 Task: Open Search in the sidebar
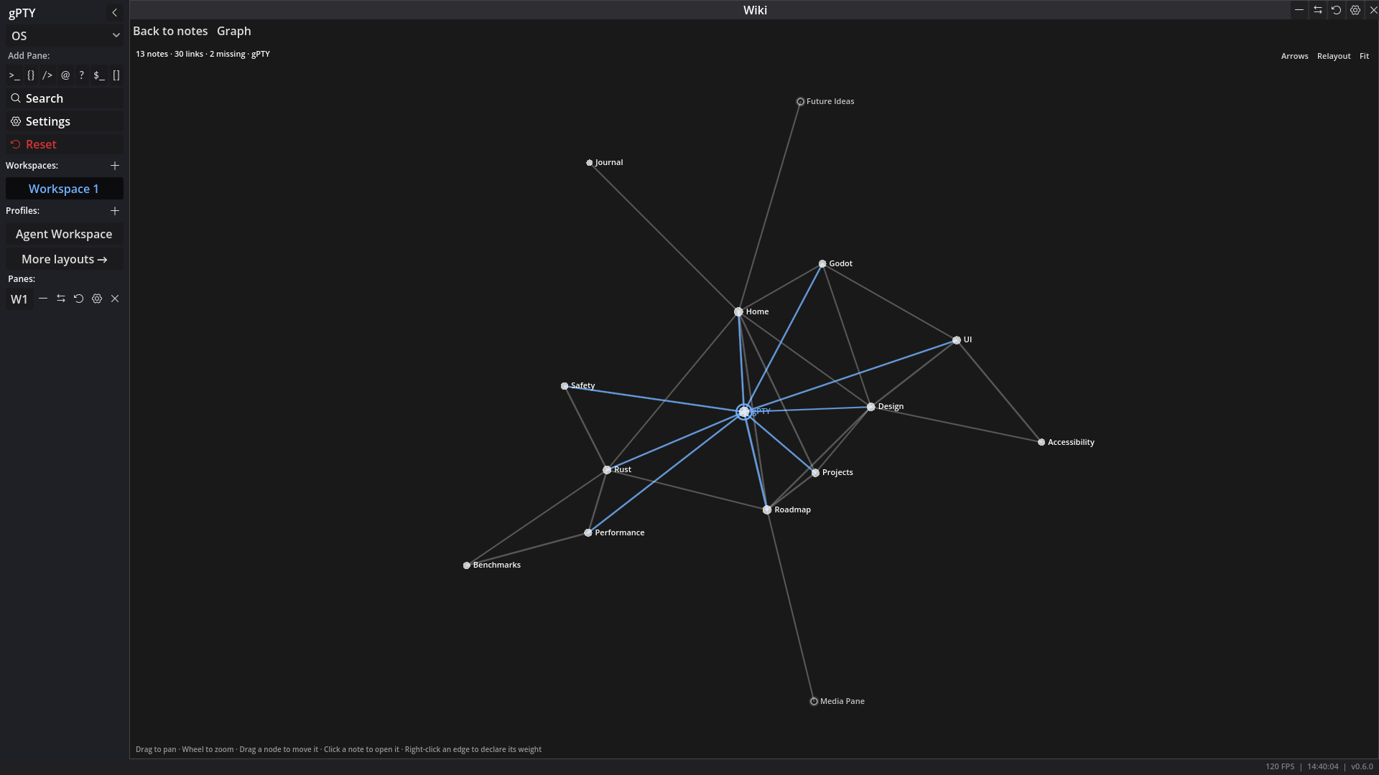(65, 98)
